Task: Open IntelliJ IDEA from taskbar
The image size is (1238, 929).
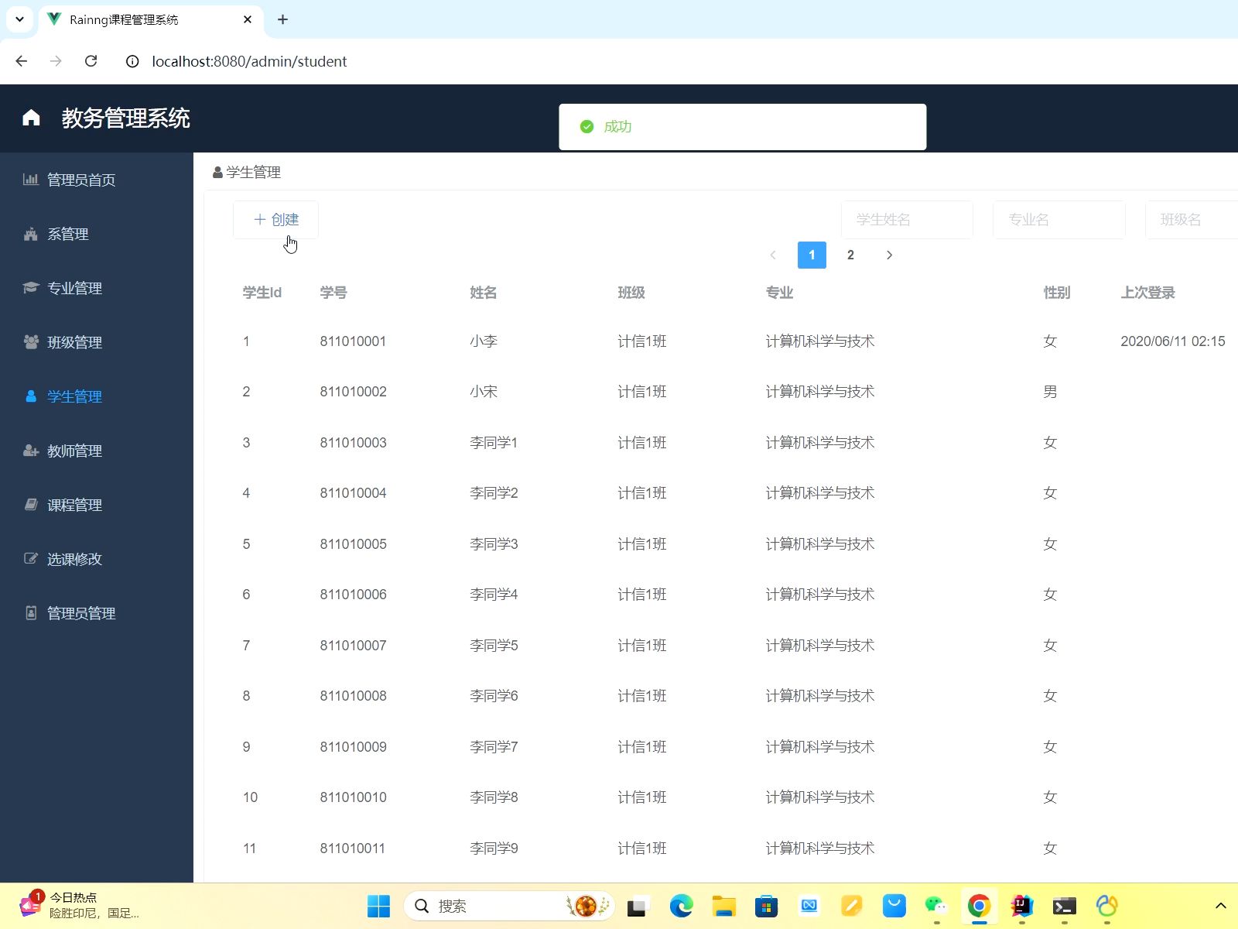Action: (x=1021, y=906)
